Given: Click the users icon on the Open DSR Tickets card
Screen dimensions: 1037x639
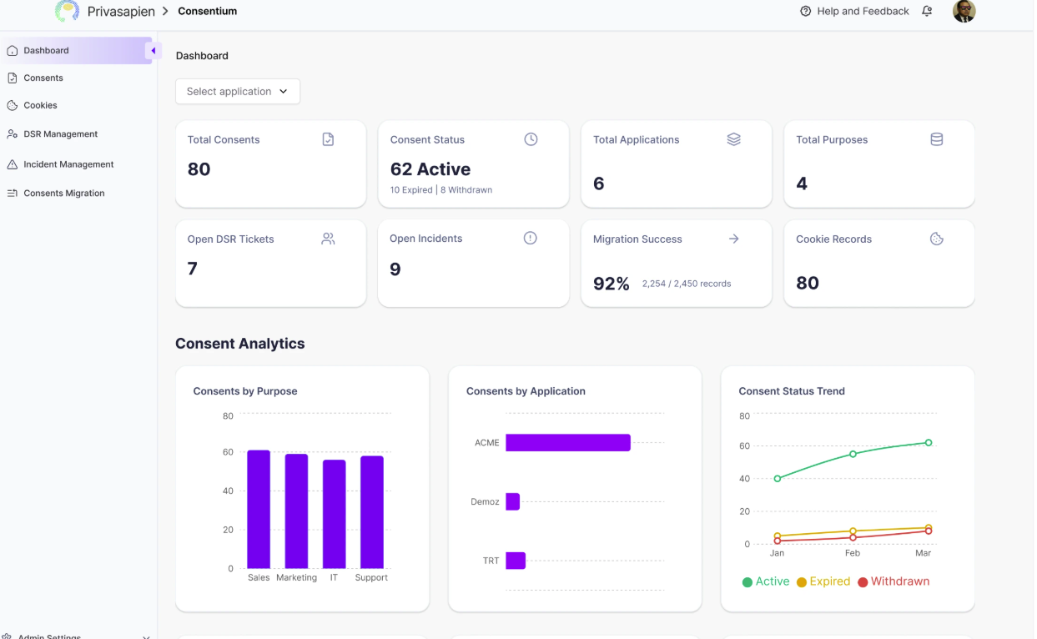Looking at the screenshot, I should (328, 239).
